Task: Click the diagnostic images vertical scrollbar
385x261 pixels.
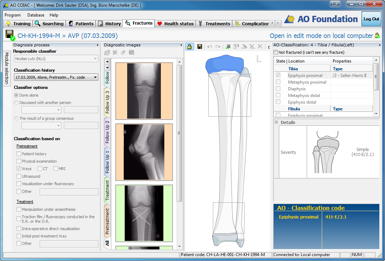Action: pyautogui.click(x=180, y=133)
